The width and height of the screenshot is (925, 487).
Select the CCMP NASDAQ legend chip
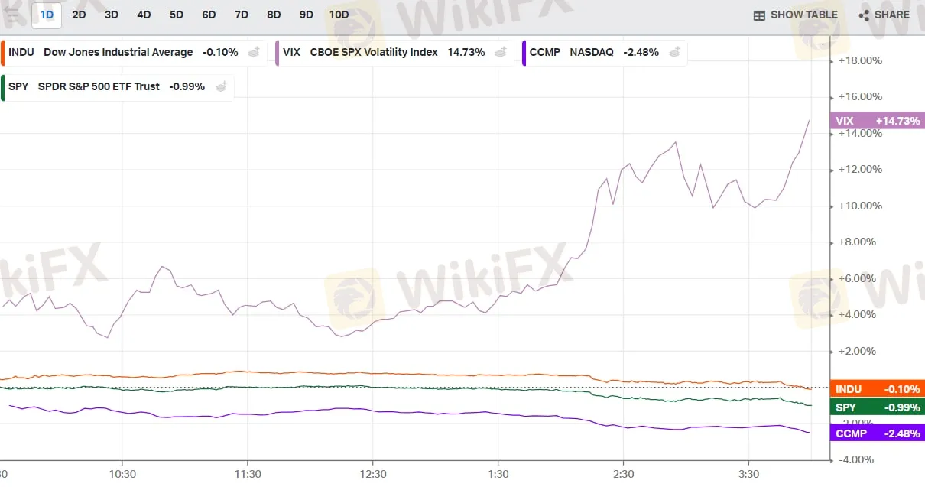[x=605, y=53]
